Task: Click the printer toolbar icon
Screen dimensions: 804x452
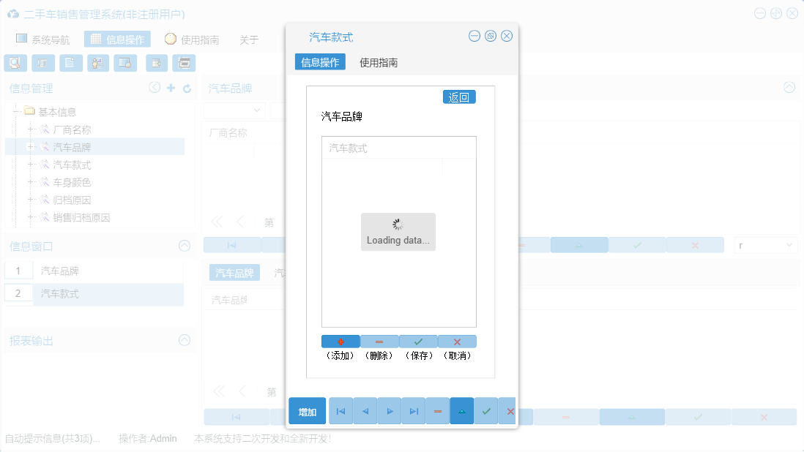Action: tap(184, 63)
